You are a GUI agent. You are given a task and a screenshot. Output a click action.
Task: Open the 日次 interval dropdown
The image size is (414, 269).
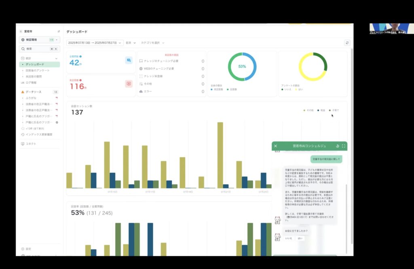tap(131, 43)
